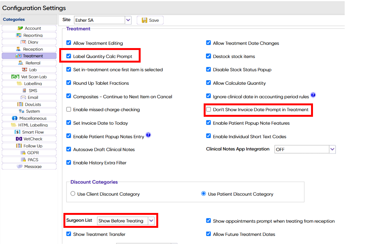Uncheck Round Up Tablet Fractions

click(x=68, y=82)
